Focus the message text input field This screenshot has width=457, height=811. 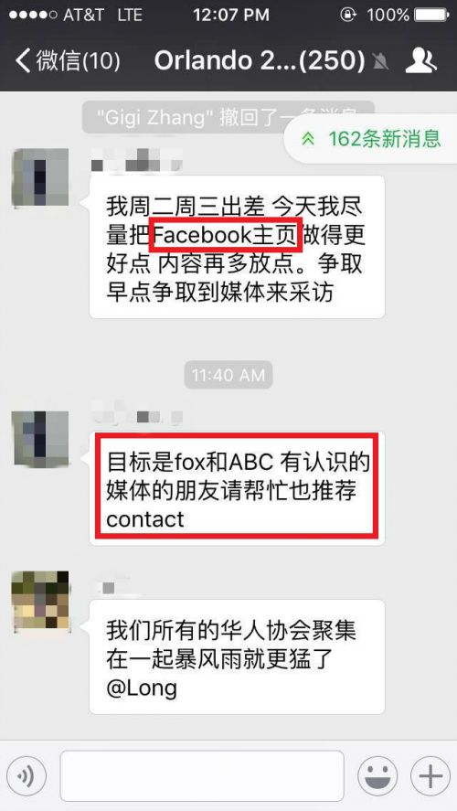202,776
